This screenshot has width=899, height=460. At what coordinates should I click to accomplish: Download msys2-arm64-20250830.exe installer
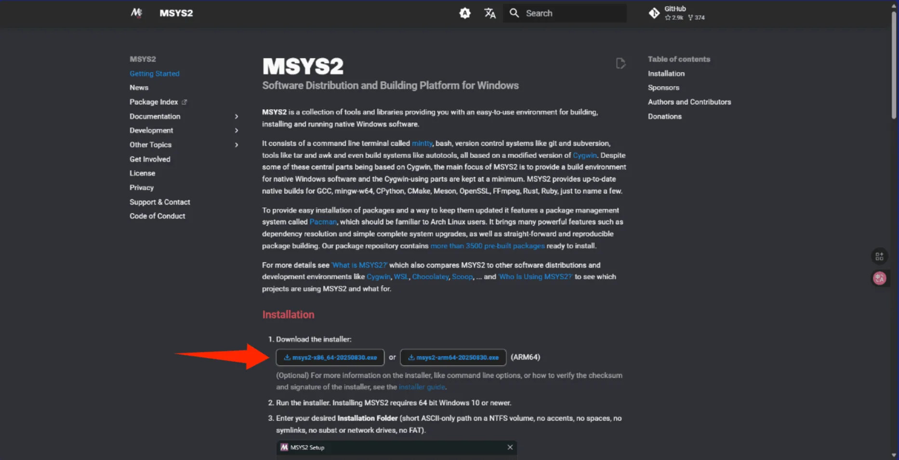click(x=453, y=358)
